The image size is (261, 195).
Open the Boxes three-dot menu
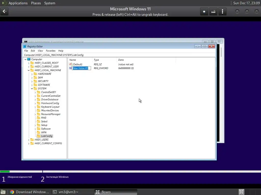222,11
